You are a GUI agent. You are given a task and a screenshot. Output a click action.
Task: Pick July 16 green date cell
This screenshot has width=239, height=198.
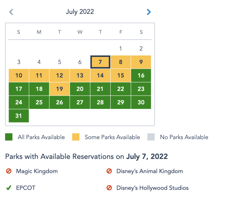(x=141, y=76)
